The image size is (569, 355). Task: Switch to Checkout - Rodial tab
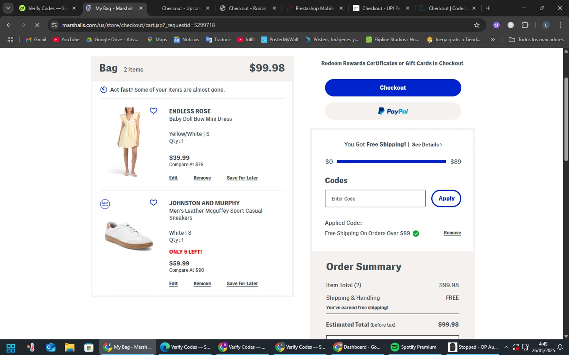pos(248,8)
